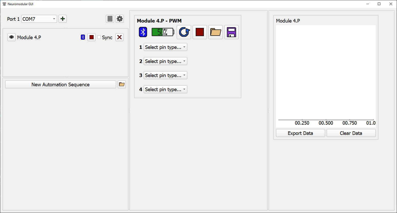This screenshot has height=213, width=397.
Task: Save configuration with purple floppy disk icon
Action: (231, 32)
